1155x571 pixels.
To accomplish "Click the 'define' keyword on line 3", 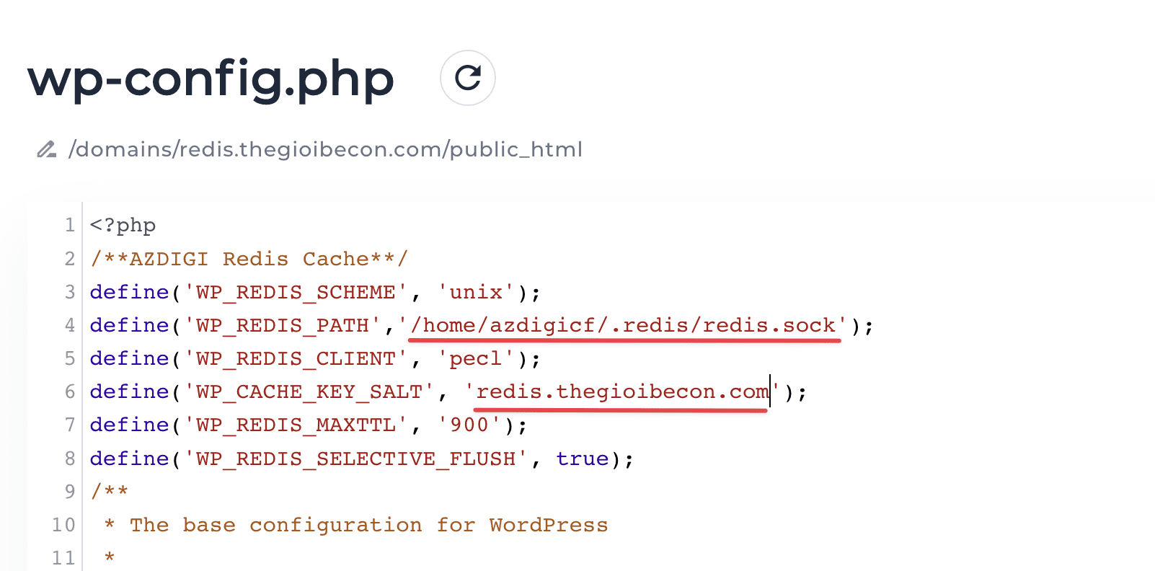I will pos(130,292).
